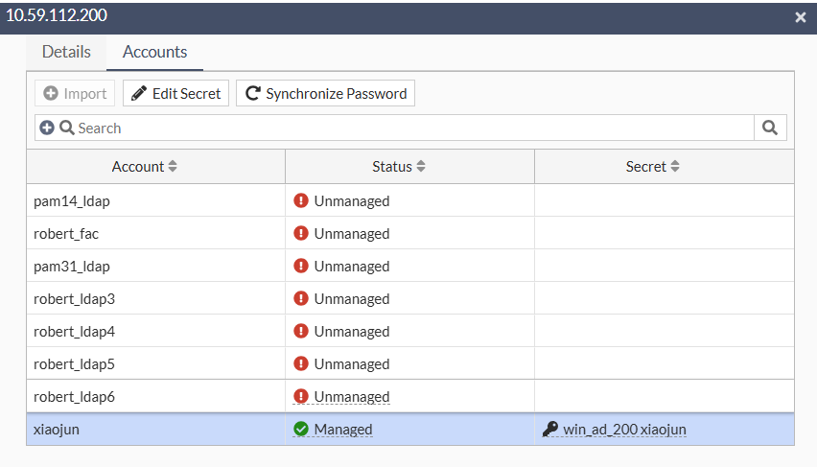
Task: Click Unmanaged status for pam31_ldap
Action: tap(352, 267)
